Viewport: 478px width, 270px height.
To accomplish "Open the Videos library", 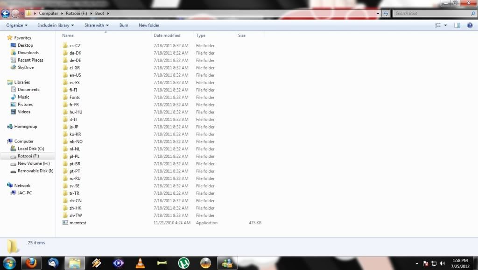I will coord(24,112).
